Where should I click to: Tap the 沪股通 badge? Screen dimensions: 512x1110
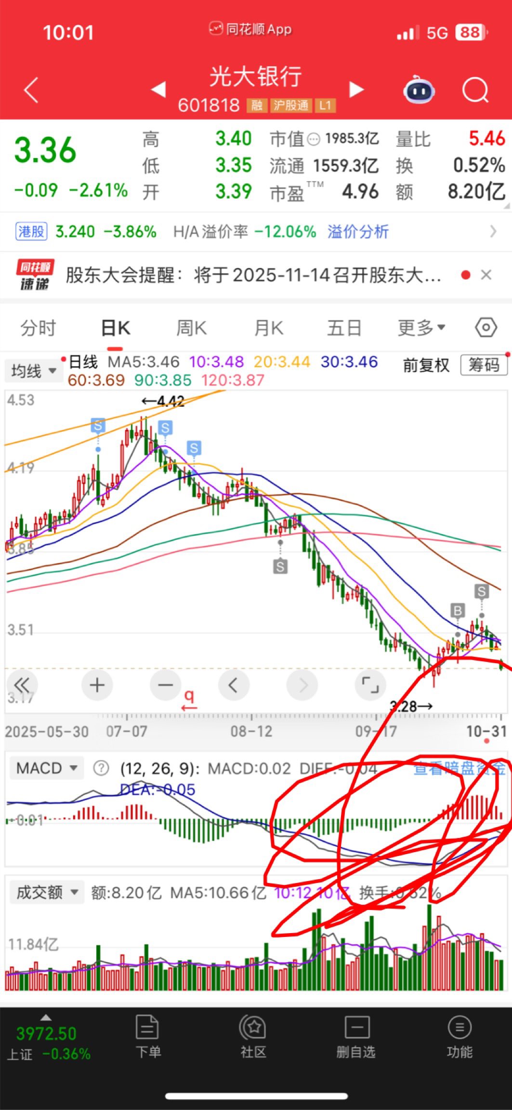pos(291,106)
